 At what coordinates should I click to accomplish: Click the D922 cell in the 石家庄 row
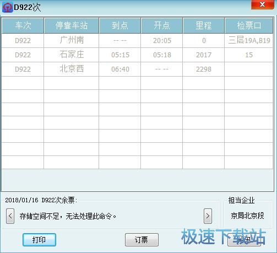[x=23, y=55]
